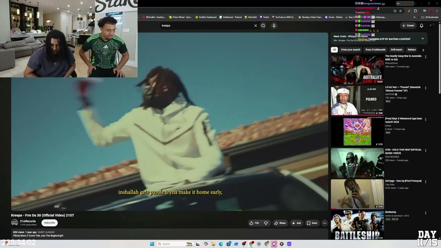This screenshot has width=441, height=248.
Task: Bookmark this page with the star icon
Action: point(400,11)
